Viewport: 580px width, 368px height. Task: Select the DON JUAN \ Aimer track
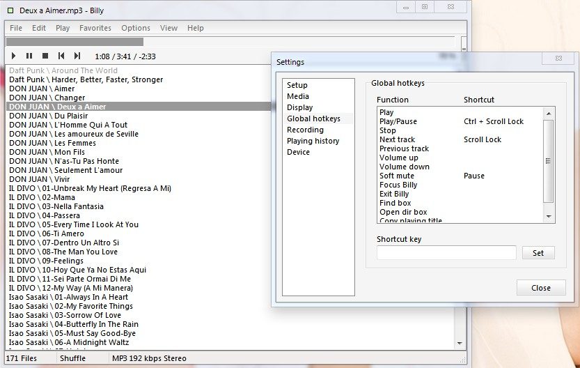(x=42, y=89)
